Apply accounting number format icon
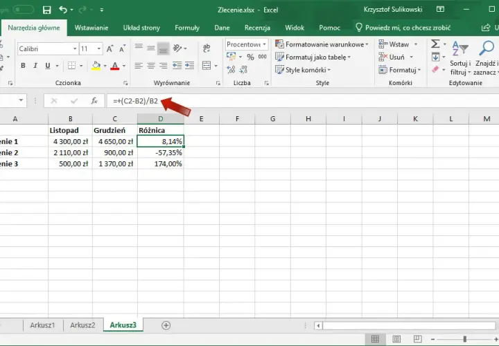Viewport: 499px width, 346px height. click(x=231, y=57)
